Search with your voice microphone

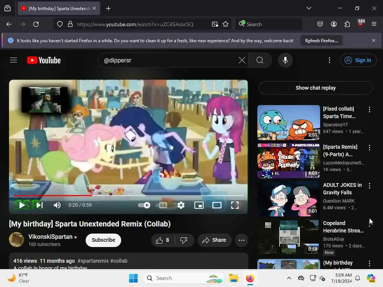click(285, 60)
